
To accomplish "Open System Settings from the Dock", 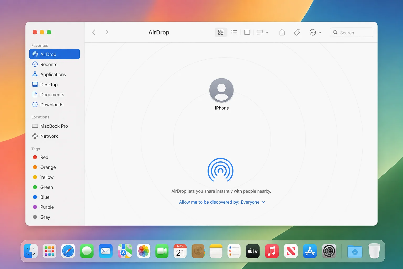I will click(329, 251).
